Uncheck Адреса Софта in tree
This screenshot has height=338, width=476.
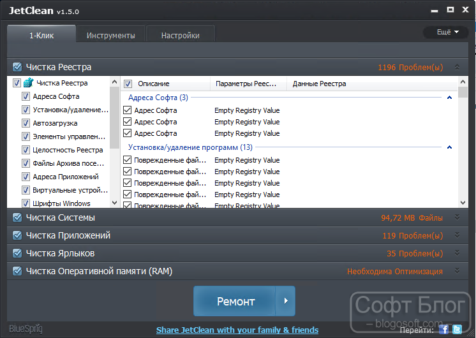click(x=26, y=96)
